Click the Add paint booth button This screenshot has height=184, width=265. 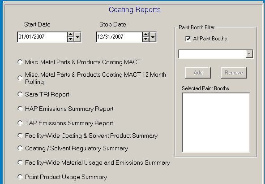tap(198, 73)
